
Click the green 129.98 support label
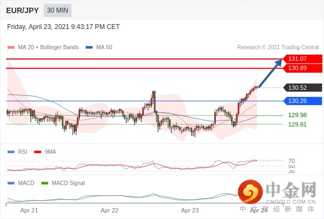coord(297,115)
